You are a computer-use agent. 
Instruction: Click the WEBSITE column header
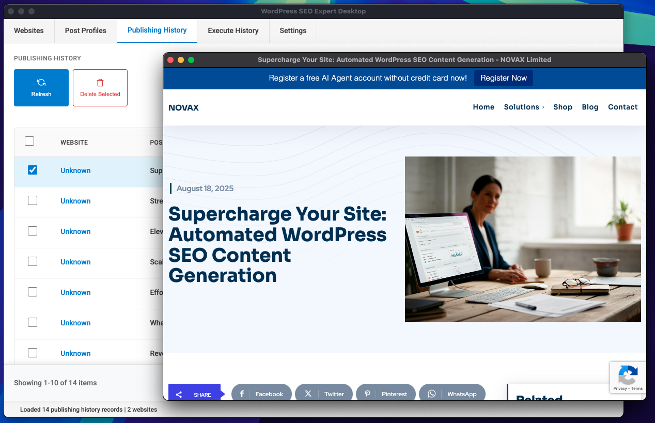coord(74,143)
